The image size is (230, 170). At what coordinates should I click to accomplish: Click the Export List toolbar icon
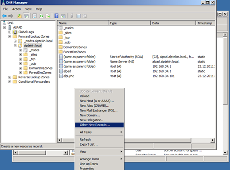point(48,16)
